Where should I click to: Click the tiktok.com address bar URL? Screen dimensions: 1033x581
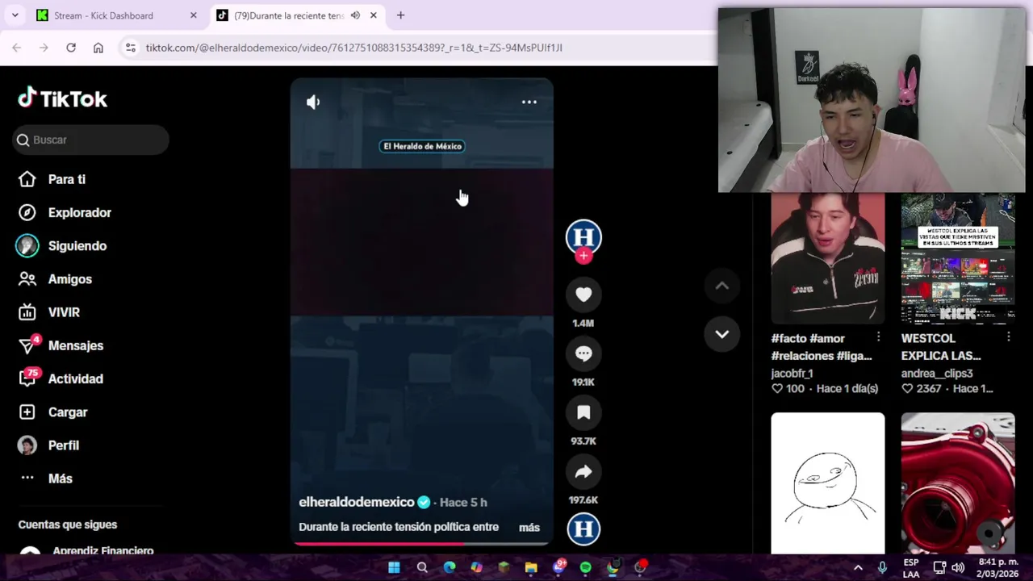tap(353, 48)
